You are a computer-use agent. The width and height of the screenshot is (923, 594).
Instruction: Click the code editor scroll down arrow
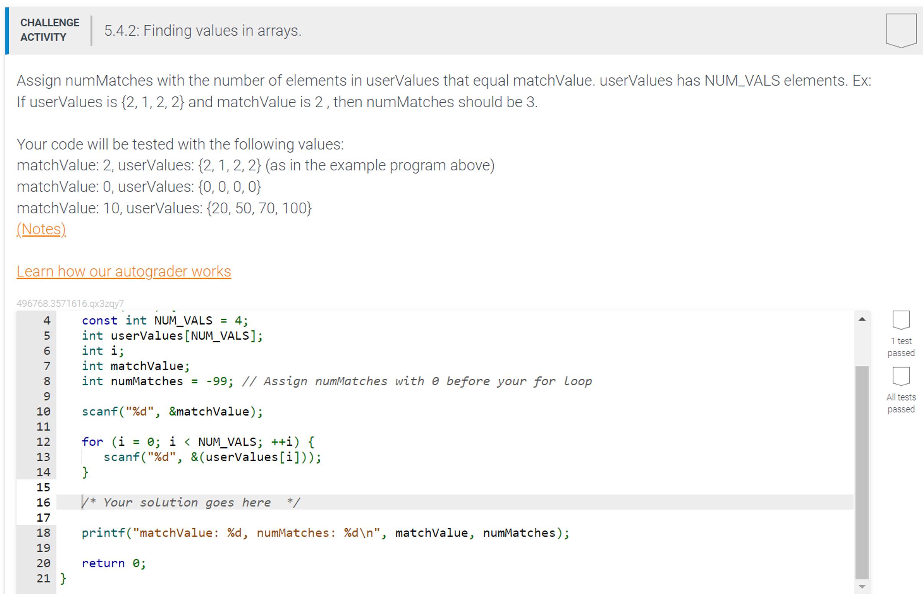click(862, 587)
